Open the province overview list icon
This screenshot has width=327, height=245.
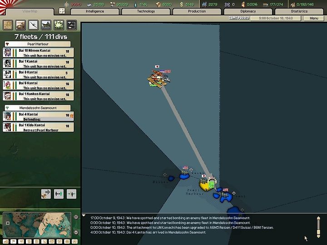[8, 25]
